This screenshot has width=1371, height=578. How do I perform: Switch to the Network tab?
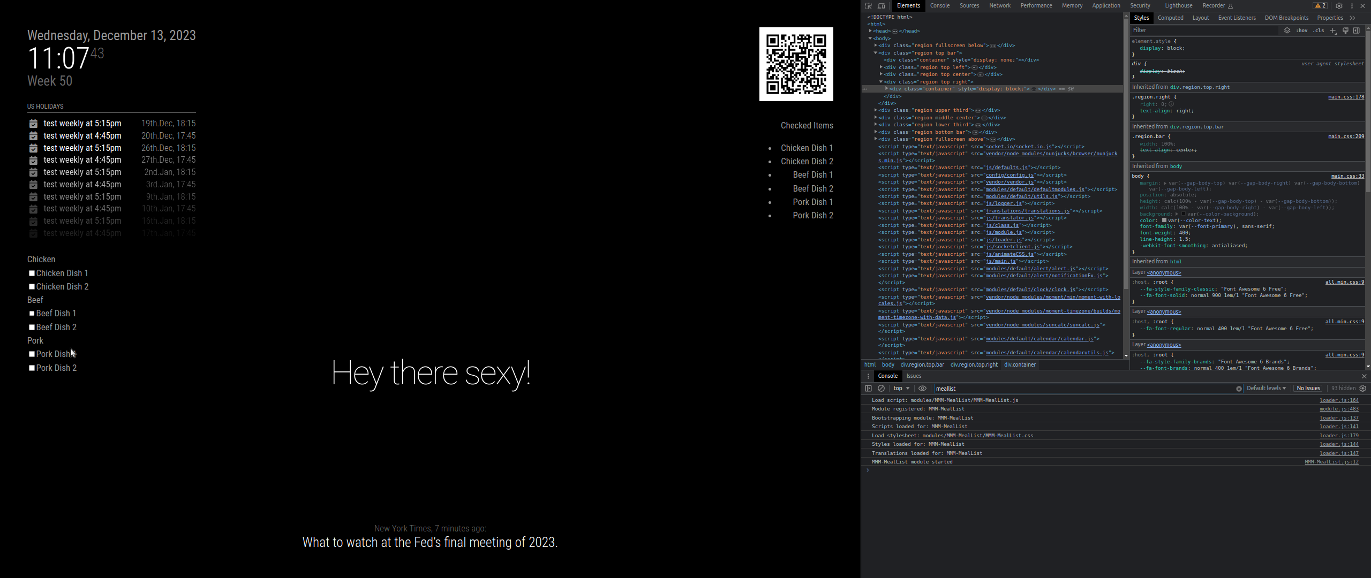pyautogui.click(x=999, y=6)
